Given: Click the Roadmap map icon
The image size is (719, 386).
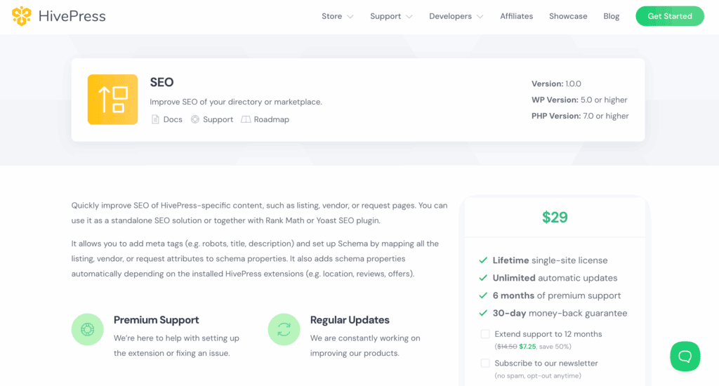Looking at the screenshot, I should (246, 119).
